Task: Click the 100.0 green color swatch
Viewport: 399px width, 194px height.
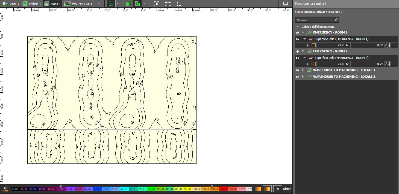Action: (x=151, y=189)
